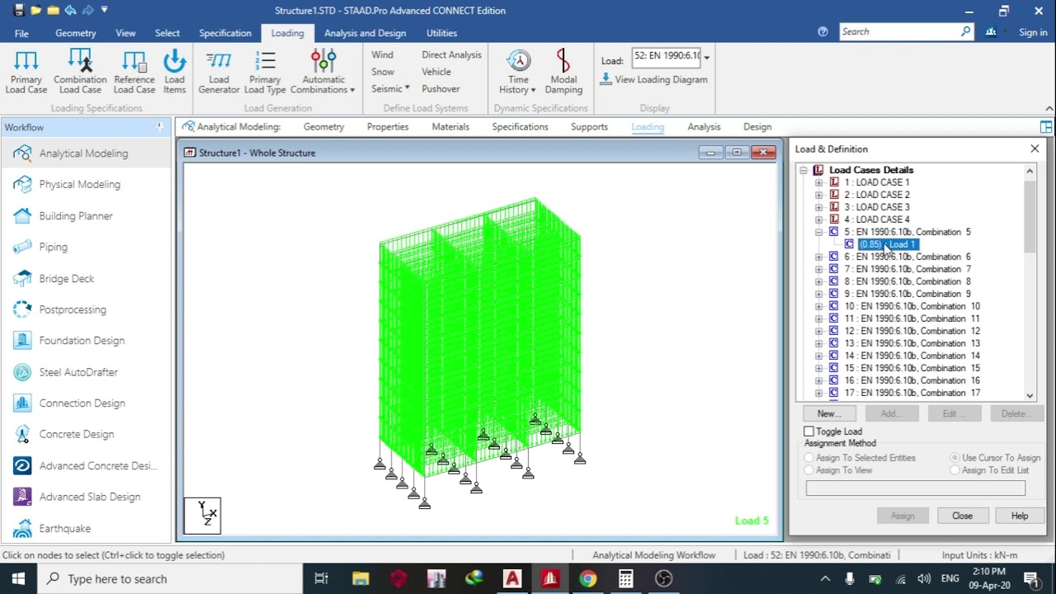Open Windows Task View
The height and width of the screenshot is (594, 1056).
click(322, 578)
